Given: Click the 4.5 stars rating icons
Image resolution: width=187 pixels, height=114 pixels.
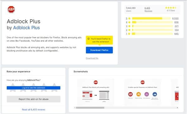Looking at the screenshot, I should click(x=171, y=8).
